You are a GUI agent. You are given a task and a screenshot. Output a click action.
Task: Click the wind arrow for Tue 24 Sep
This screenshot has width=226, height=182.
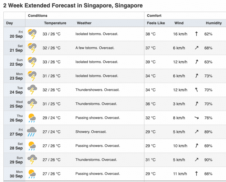pos(196,90)
